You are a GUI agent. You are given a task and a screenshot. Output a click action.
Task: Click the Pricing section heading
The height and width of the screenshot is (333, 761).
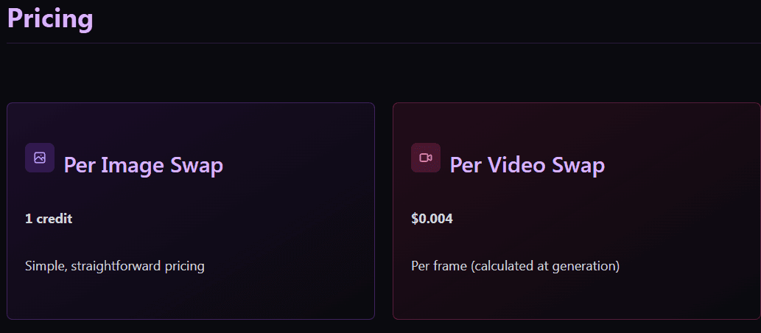(x=50, y=18)
